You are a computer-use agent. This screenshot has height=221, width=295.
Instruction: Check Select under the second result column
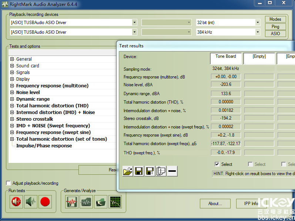tap(250, 164)
